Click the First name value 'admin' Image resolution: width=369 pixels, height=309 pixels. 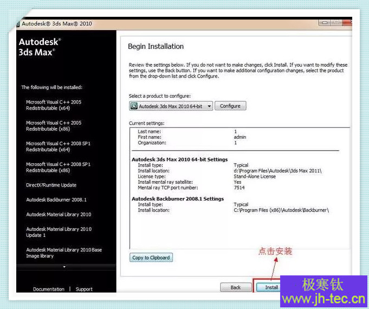tap(240, 137)
